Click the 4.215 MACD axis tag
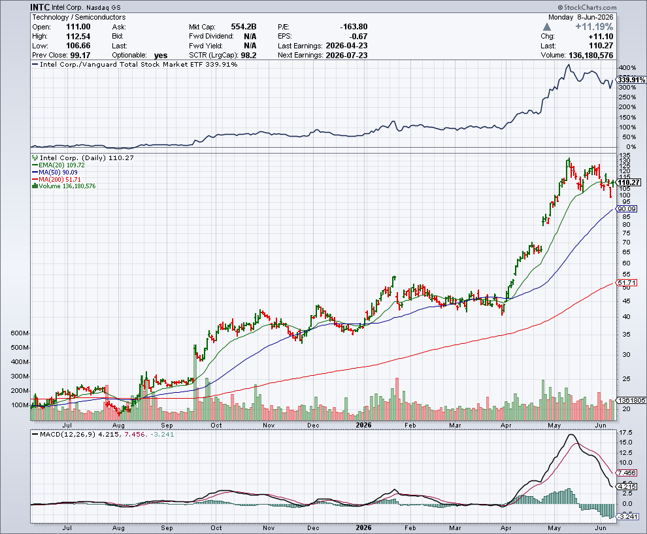Screen dimensions: 647x534 (627, 486)
